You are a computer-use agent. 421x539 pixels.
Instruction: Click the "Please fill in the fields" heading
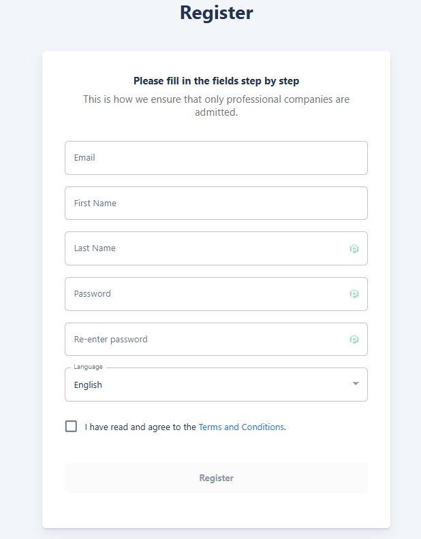click(x=216, y=81)
